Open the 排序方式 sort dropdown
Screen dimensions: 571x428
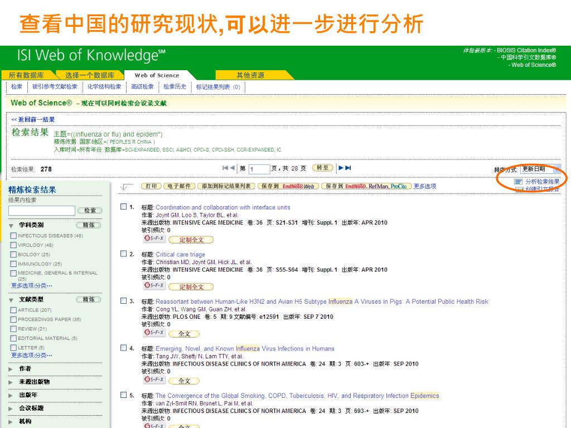(x=540, y=169)
